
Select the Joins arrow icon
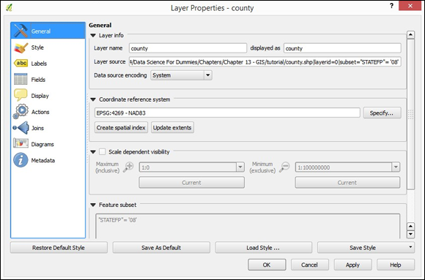click(x=21, y=128)
